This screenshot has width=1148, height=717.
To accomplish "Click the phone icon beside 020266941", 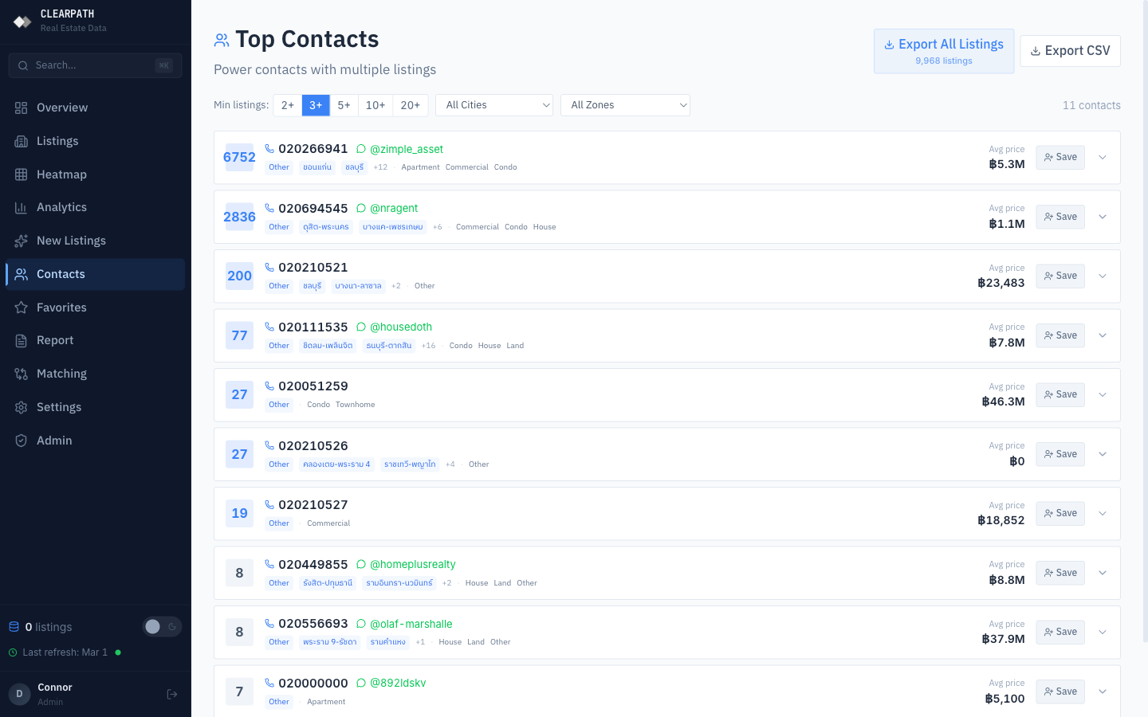I will [269, 149].
